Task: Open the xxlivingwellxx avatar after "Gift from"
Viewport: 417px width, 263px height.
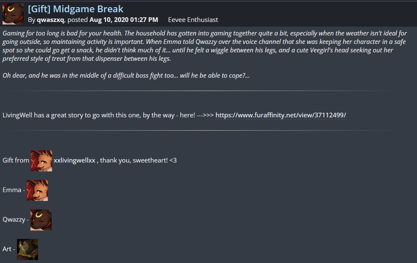Action: coord(41,161)
